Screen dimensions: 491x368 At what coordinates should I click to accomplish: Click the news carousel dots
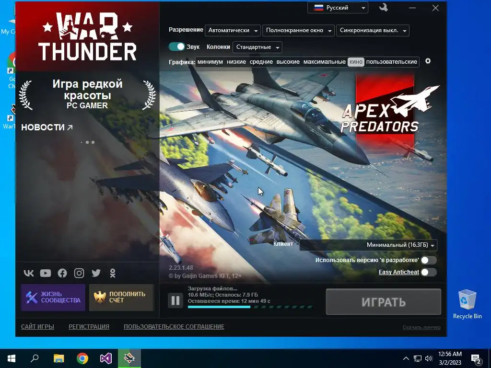[88, 142]
